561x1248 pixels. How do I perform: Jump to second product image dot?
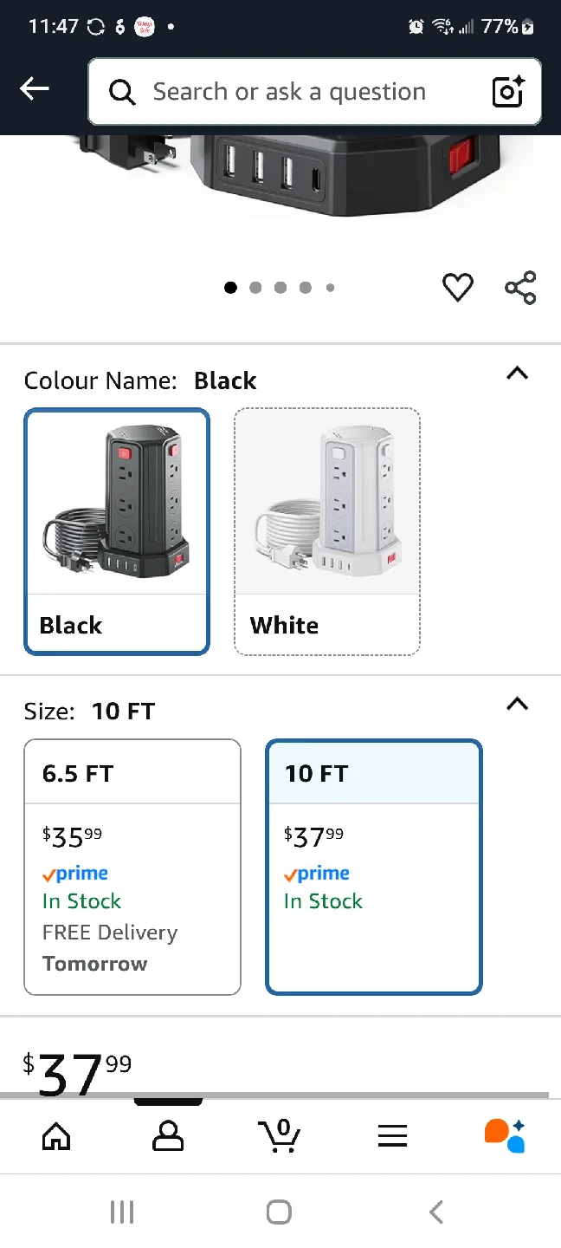[x=255, y=288]
